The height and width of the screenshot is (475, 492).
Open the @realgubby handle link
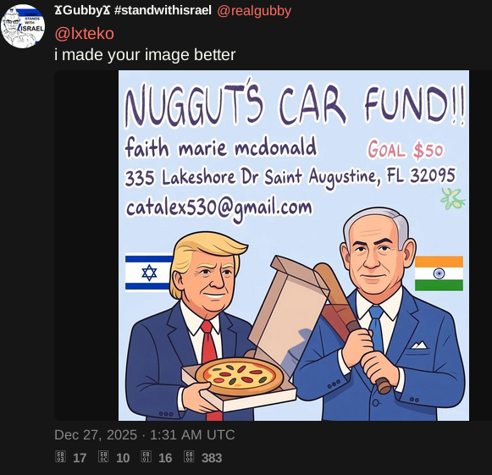(x=254, y=11)
